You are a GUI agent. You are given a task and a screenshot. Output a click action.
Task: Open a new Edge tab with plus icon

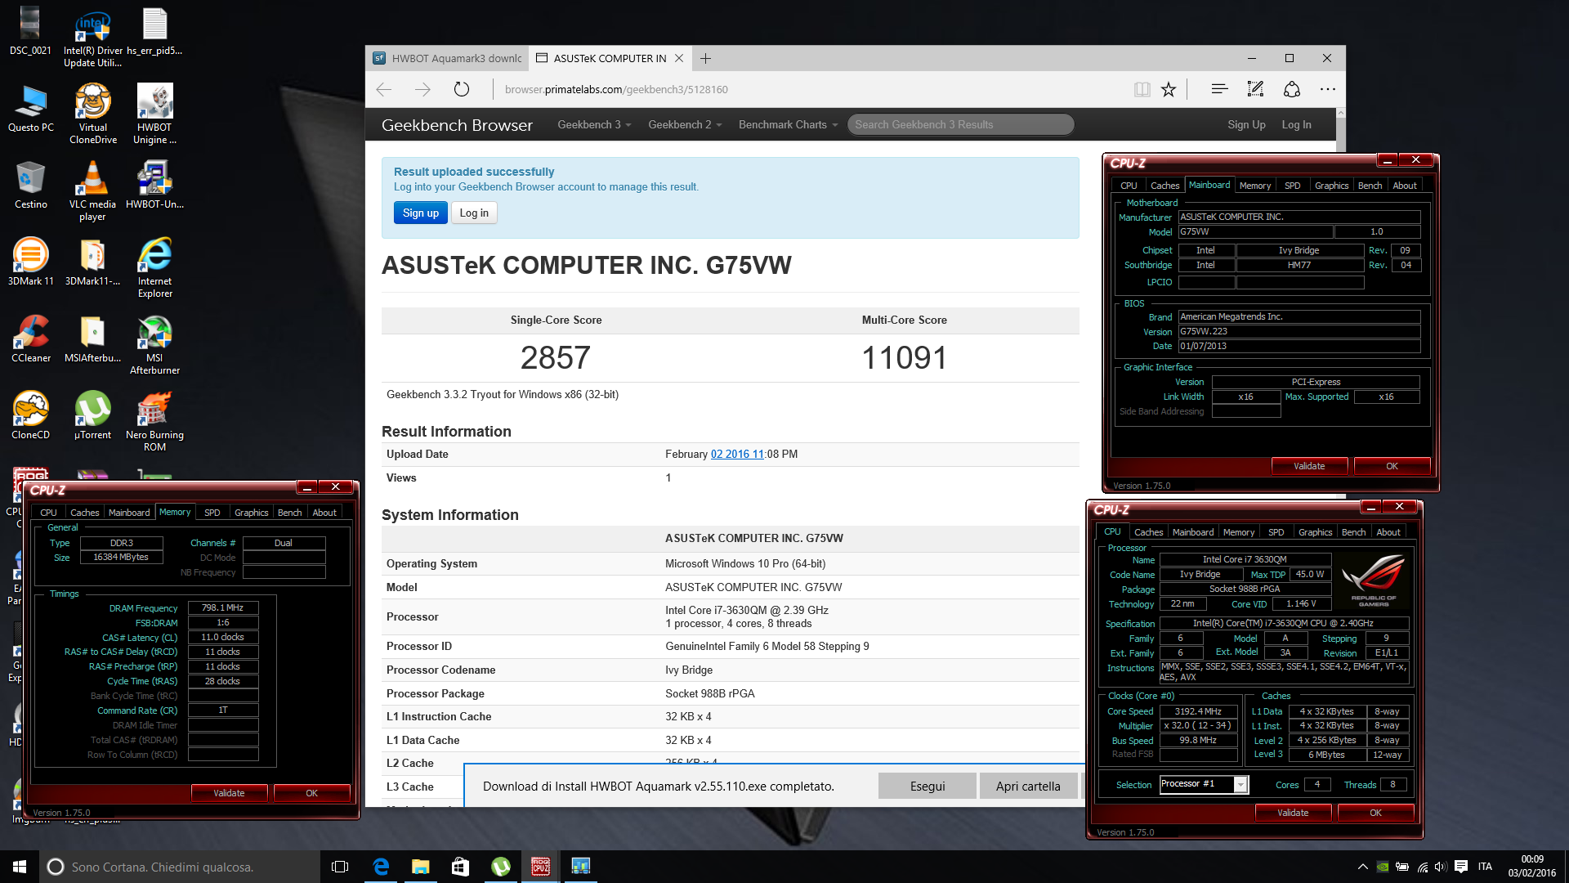(x=705, y=58)
